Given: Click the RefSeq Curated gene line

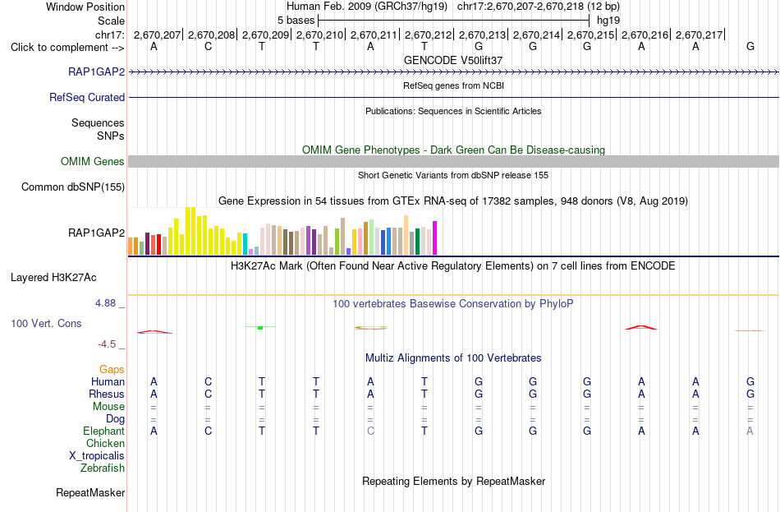Looking at the screenshot, I should [x=453, y=98].
